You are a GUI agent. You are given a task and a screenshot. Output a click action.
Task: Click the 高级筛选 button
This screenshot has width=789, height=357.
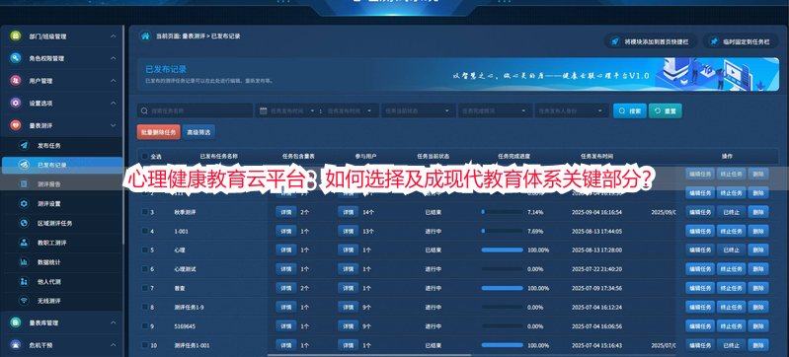point(198,132)
